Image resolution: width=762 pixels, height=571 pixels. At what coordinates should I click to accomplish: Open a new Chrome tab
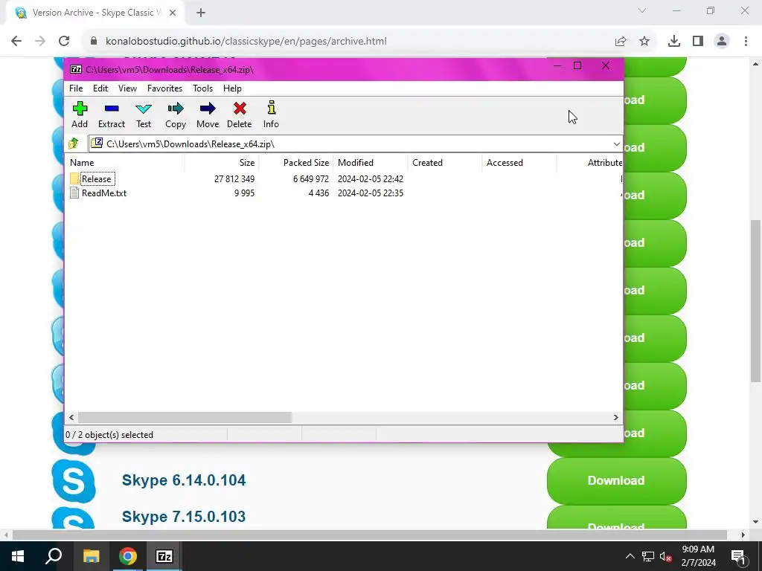201,13
